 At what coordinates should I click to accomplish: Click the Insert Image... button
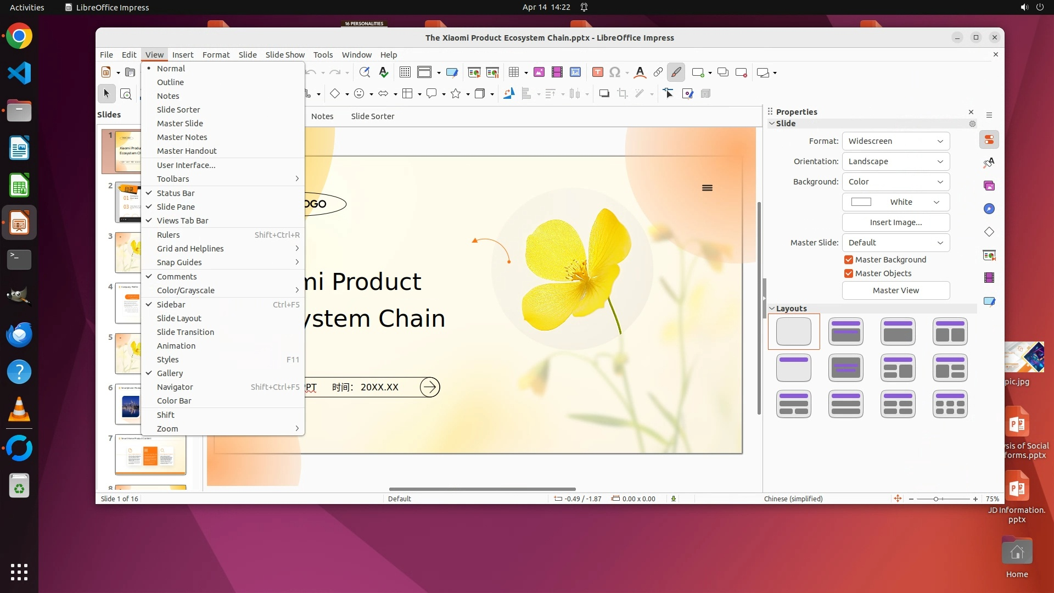[895, 222]
